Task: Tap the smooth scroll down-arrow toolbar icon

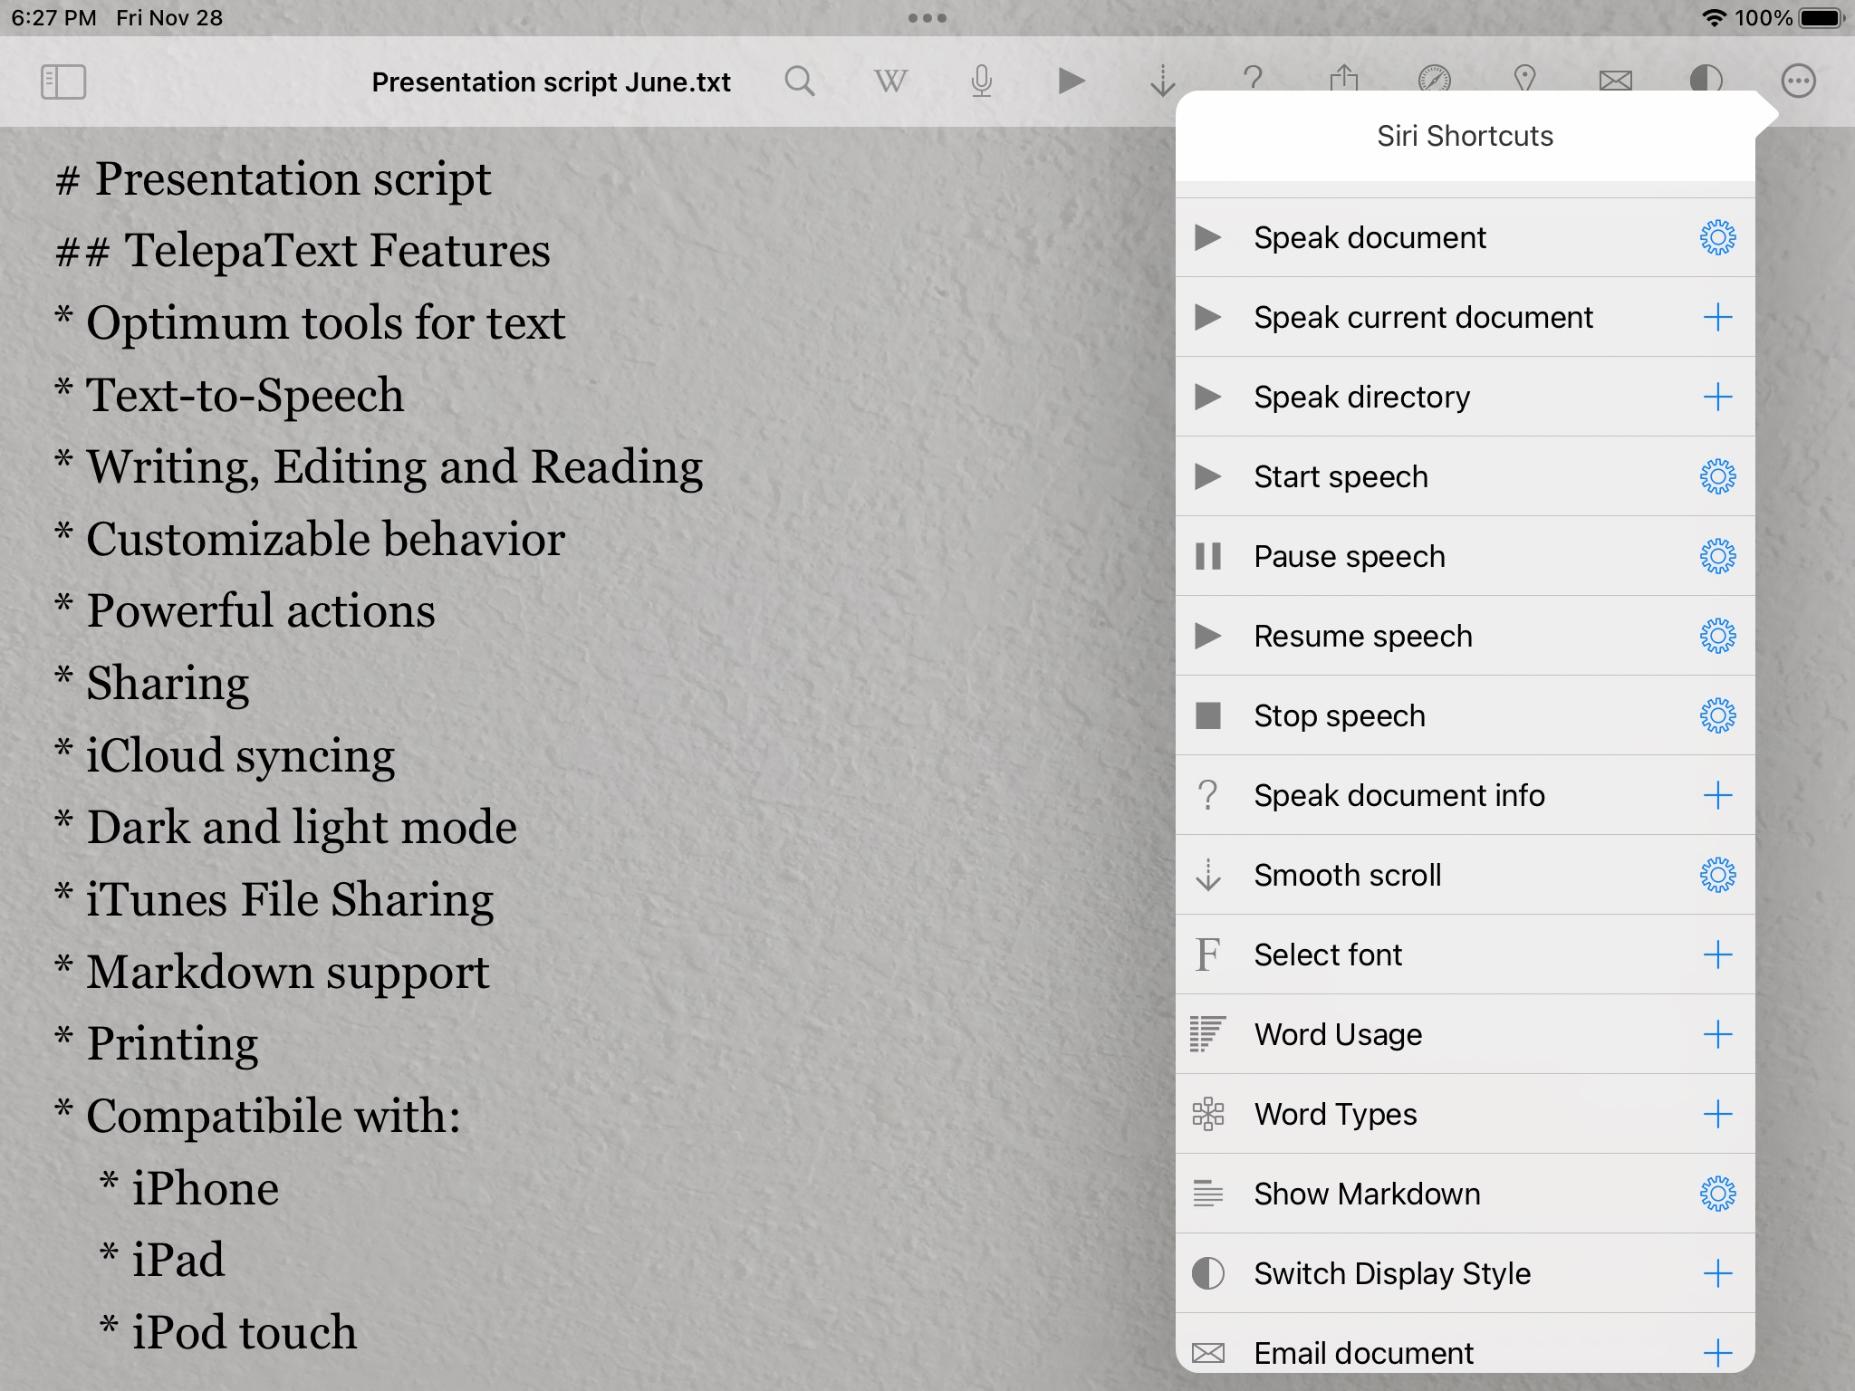Action: pyautogui.click(x=1162, y=82)
